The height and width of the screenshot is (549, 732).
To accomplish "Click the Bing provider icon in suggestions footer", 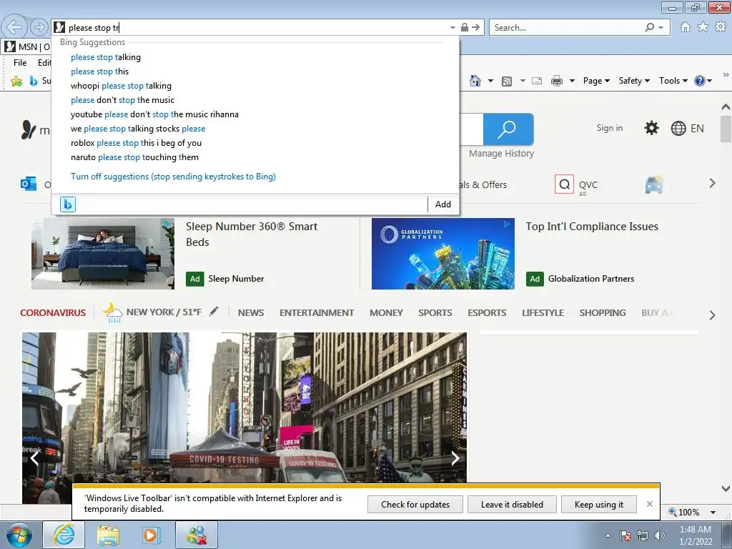I will click(x=68, y=204).
